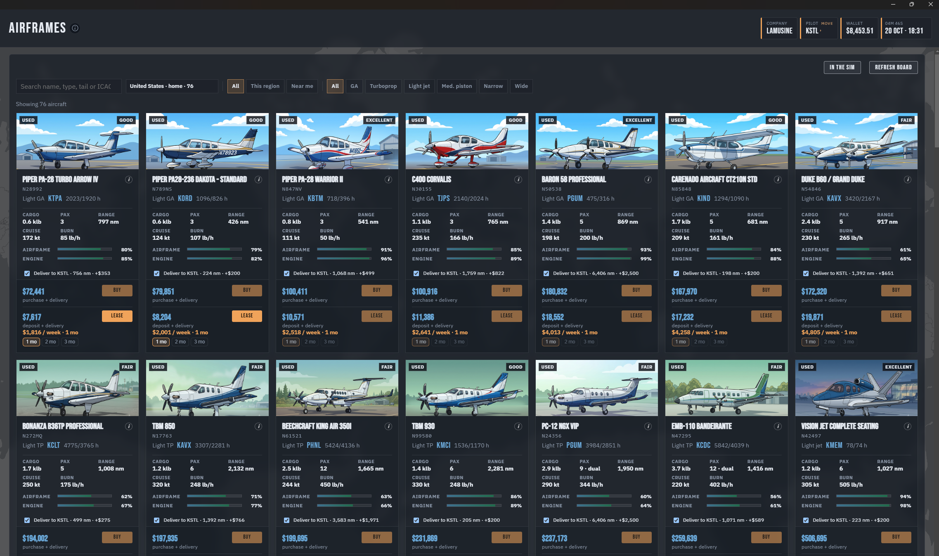Show info for EMB-110 Bandeirante
Viewport: 939px width, 556px height.
coord(778,426)
